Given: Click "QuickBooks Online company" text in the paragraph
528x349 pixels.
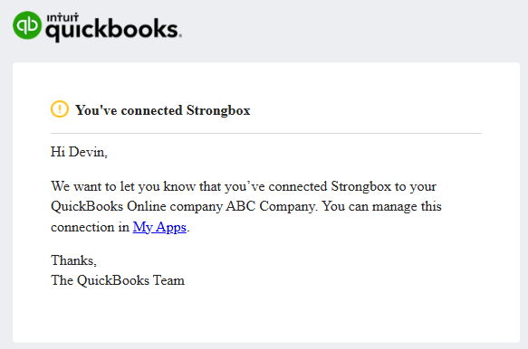Looking at the screenshot, I should coord(137,206).
